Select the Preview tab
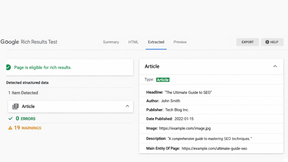288x162 pixels. [x=180, y=42]
